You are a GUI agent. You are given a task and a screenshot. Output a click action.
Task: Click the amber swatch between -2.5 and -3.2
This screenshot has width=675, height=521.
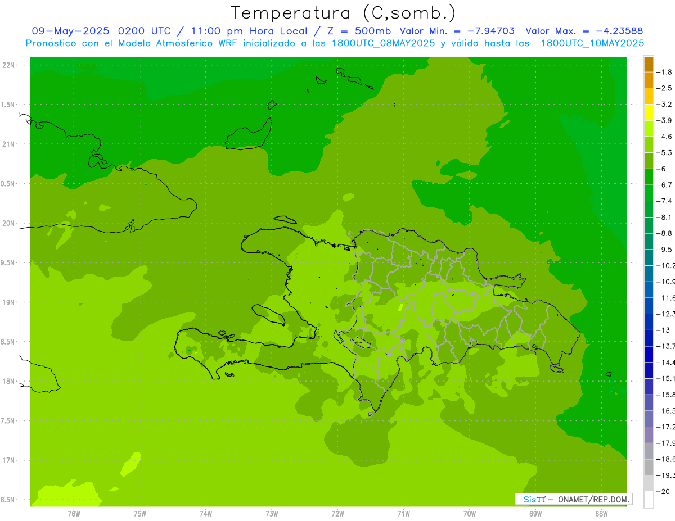point(649,96)
